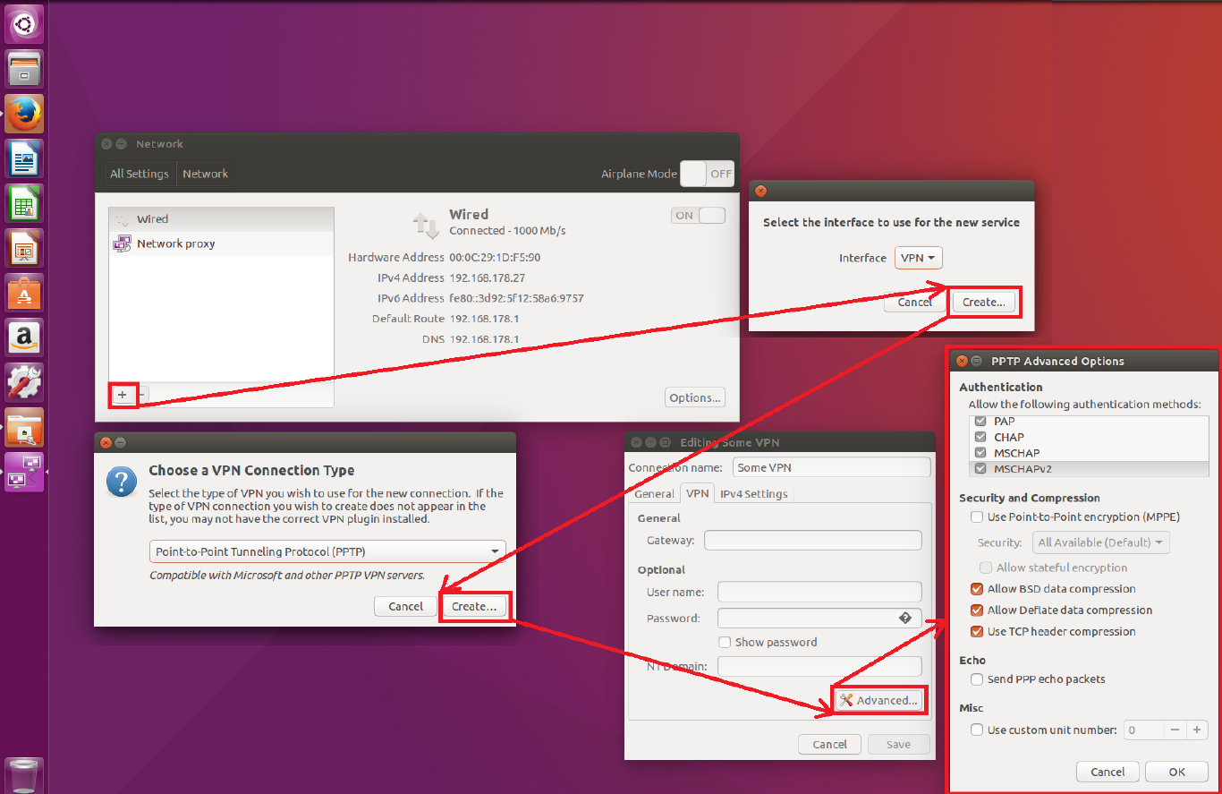The width and height of the screenshot is (1222, 794).
Task: Toggle the Airplane Mode switch
Action: 706,174
